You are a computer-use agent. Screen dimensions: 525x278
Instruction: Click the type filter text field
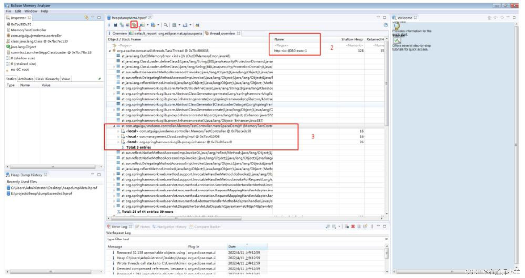click(x=245, y=239)
